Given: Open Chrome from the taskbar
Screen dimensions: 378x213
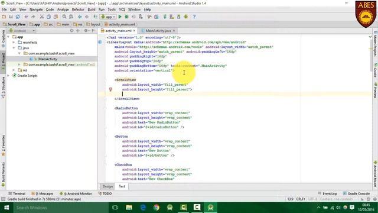Looking at the screenshot, I should click(x=157, y=208).
